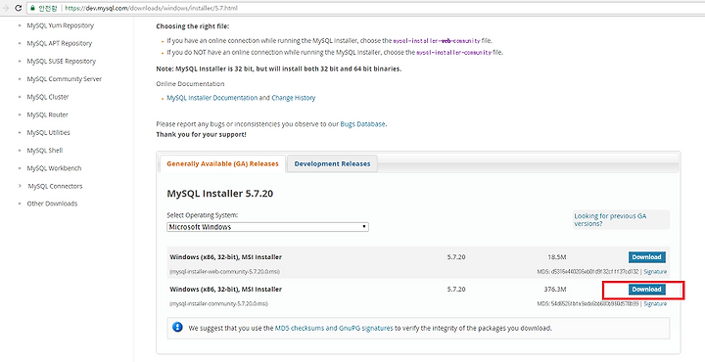Screen dimensions: 705x362
Task: Click the browser reload icon
Action: [18, 8]
